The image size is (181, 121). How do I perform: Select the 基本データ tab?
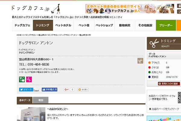coord(25,100)
